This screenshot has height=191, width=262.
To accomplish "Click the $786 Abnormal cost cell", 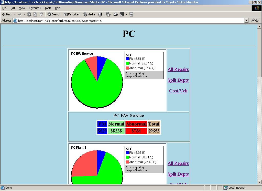I will [x=136, y=131].
